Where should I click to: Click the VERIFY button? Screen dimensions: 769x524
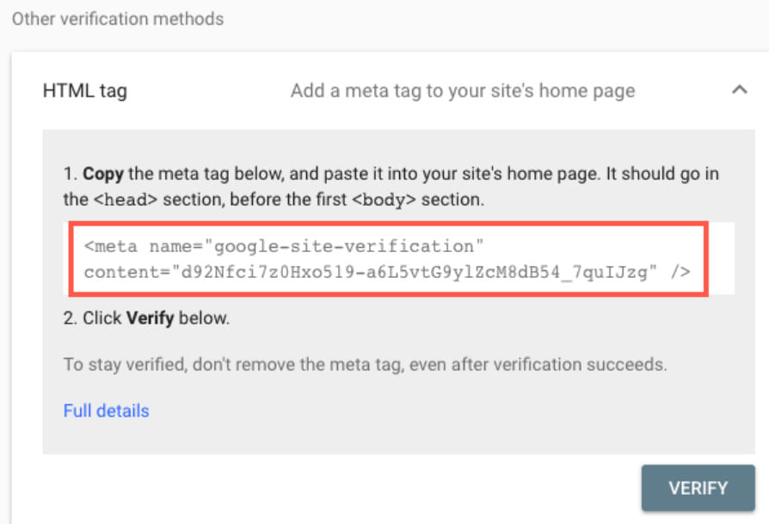pyautogui.click(x=698, y=488)
